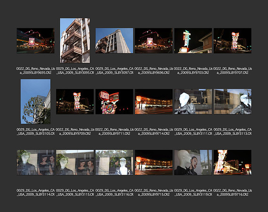Select the Reno night street thumbnail numbered 9695
This screenshot has height=212, width=268.
tap(36, 41)
